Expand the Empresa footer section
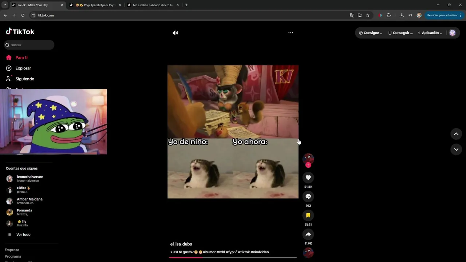The image size is (466, 262). pos(12,250)
